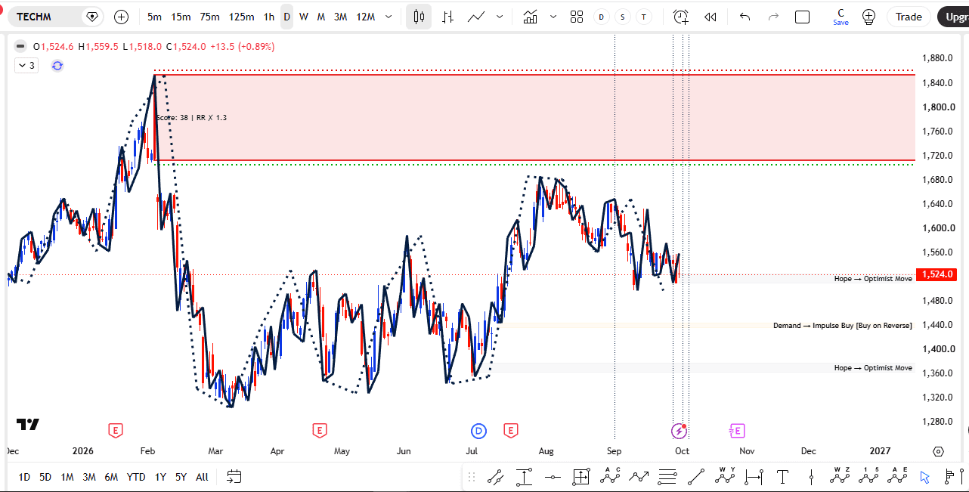Collapse the legend with the minus icon

click(20, 46)
